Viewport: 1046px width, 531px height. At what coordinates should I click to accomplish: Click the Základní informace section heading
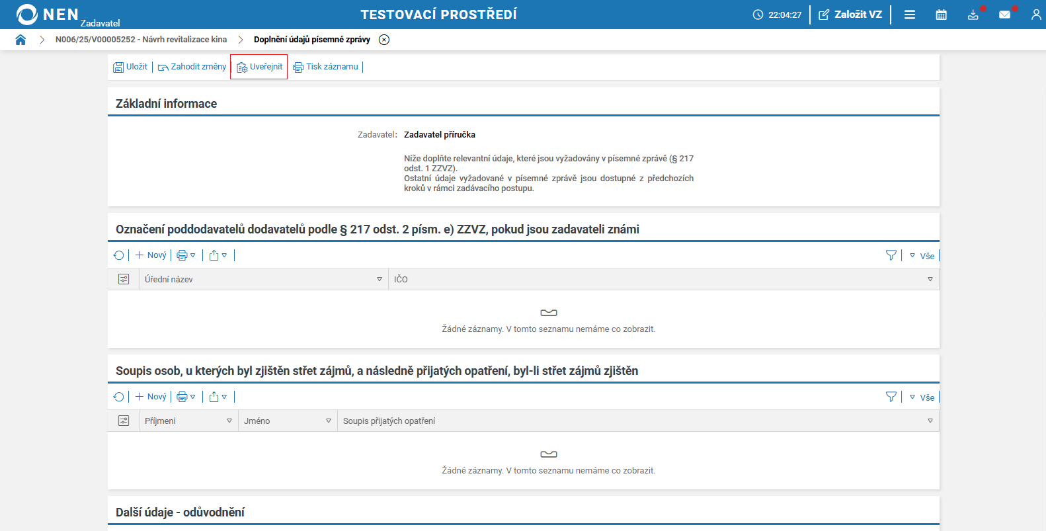tap(166, 104)
